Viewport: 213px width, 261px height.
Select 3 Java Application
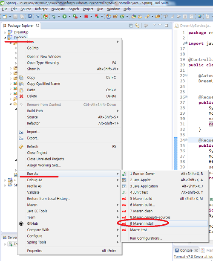(x=164, y=186)
